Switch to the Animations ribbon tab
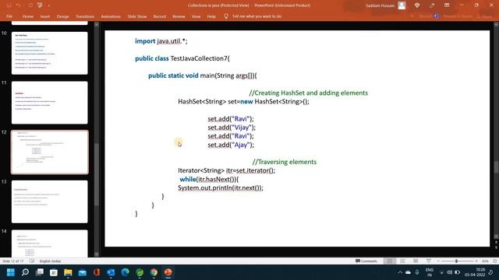 [x=111, y=16]
